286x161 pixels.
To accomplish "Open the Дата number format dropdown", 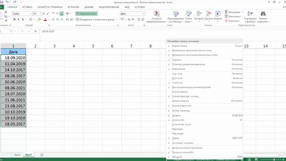I will coord(143,14).
